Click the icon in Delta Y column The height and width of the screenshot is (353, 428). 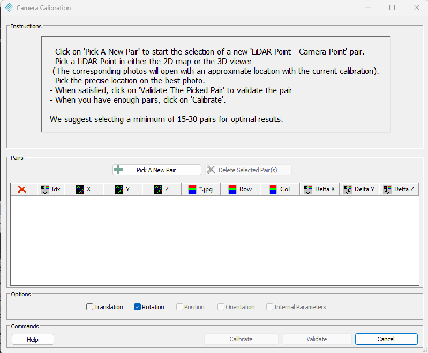(348, 189)
